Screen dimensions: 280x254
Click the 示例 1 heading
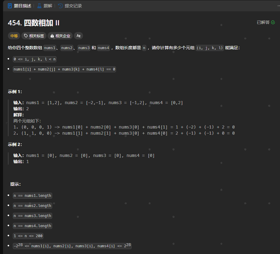click(15, 92)
